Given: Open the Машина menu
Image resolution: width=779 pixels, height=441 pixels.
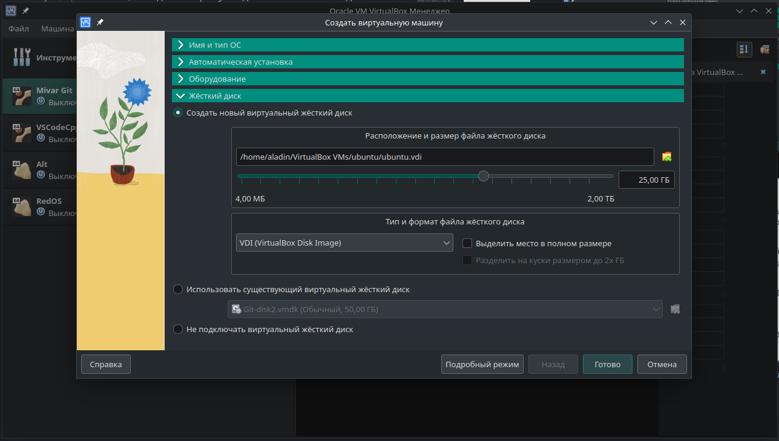Looking at the screenshot, I should click(58, 28).
